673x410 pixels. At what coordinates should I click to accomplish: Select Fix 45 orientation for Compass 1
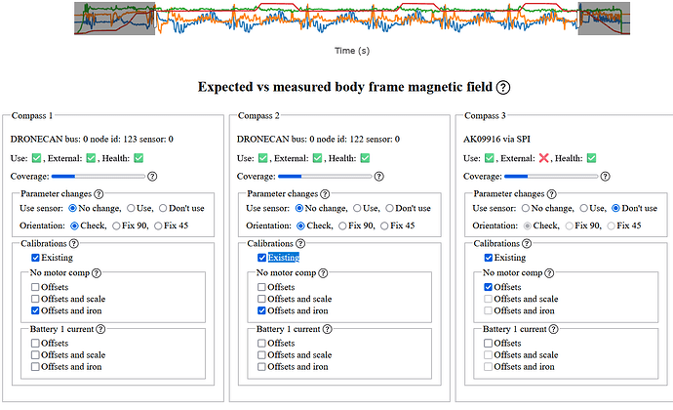point(157,225)
